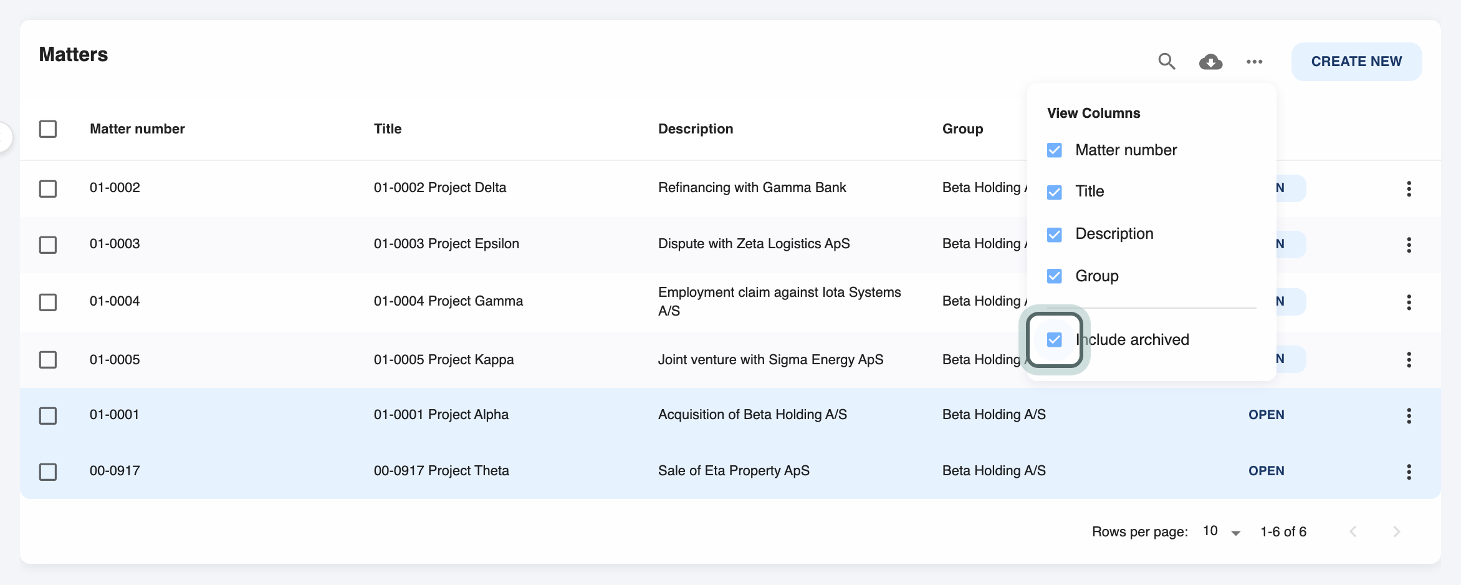Image resolution: width=1461 pixels, height=585 pixels.
Task: Open the three-dot toolbar options menu
Action: [x=1254, y=61]
